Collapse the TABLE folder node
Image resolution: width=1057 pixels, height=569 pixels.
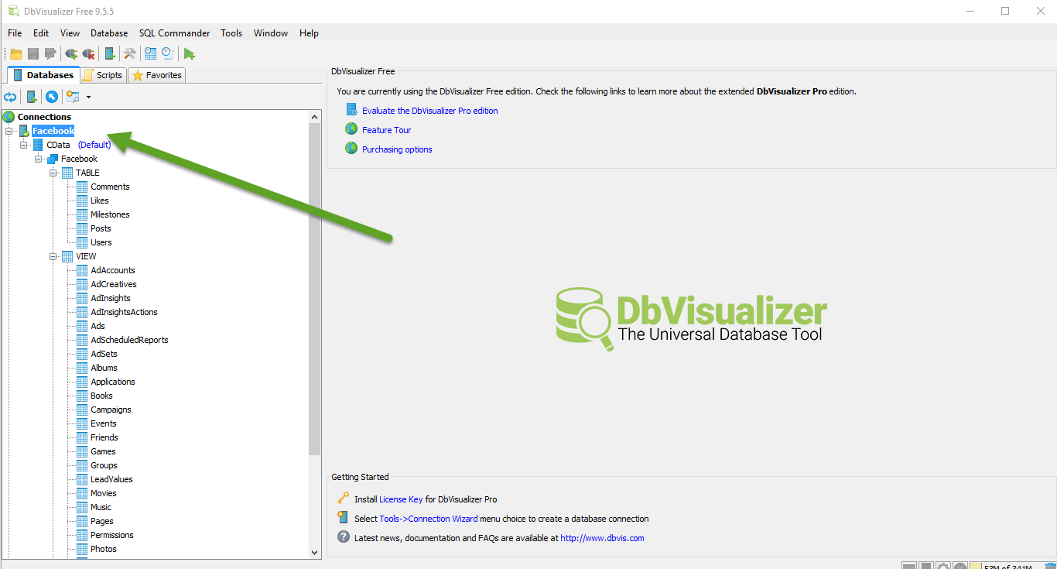pos(53,173)
